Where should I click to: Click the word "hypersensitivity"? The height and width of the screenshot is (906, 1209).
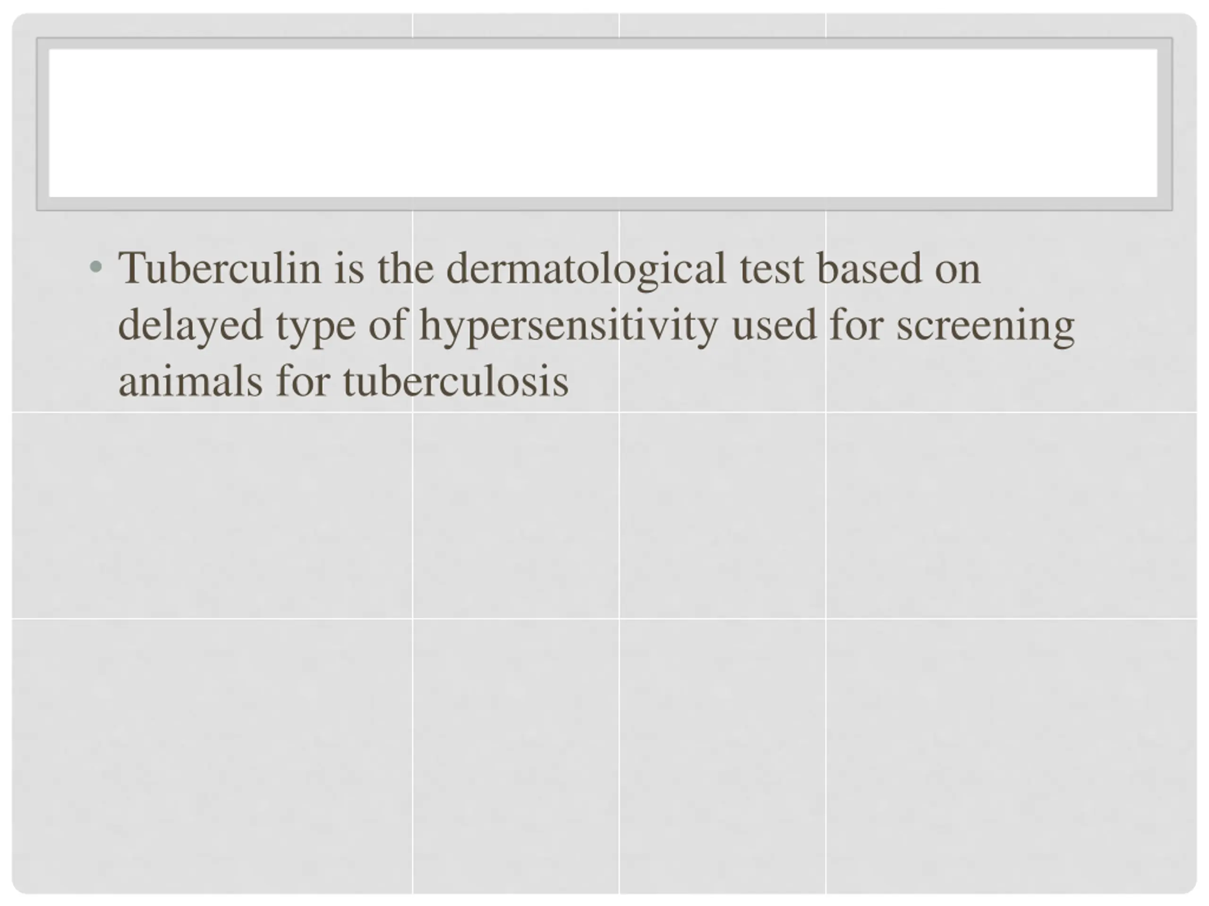coord(569,326)
